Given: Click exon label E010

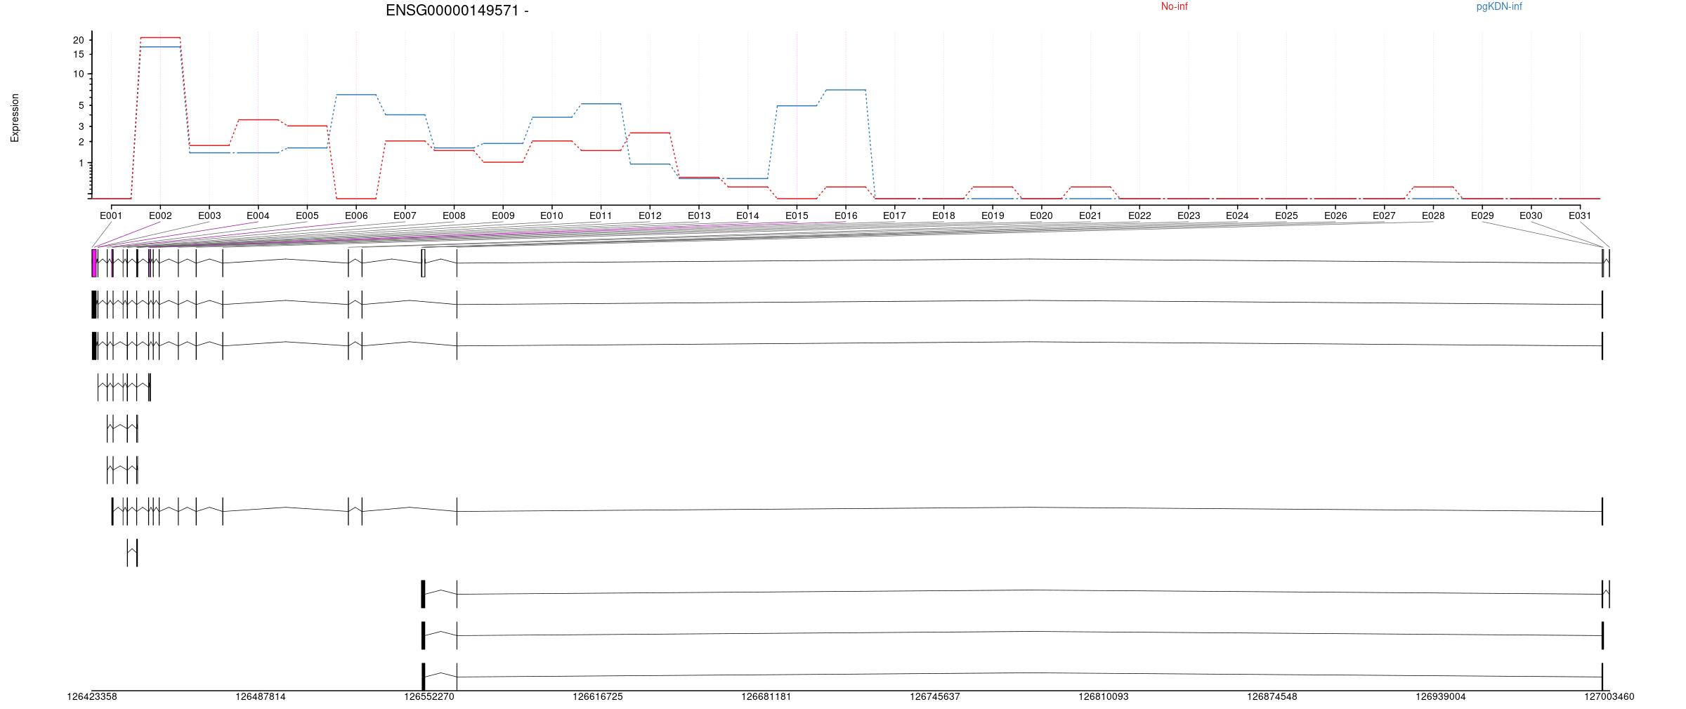Looking at the screenshot, I should click(x=551, y=216).
